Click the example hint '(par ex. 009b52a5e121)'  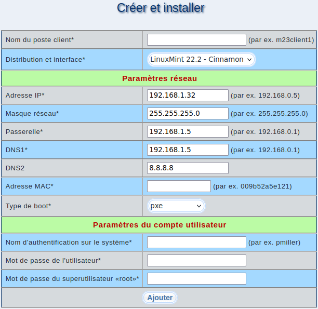tap(253, 186)
